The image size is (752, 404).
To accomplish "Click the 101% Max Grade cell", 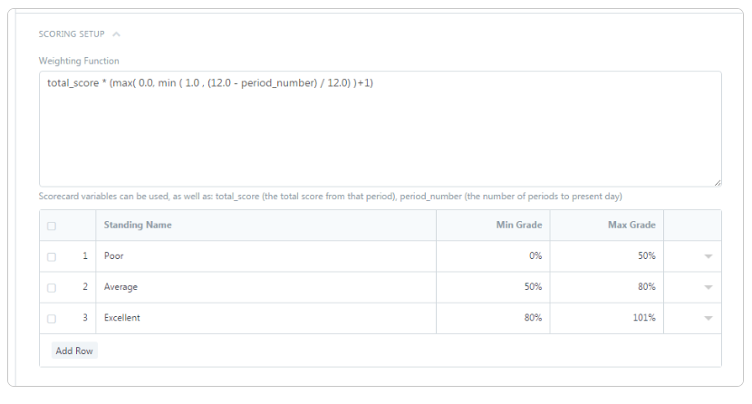I will point(607,318).
